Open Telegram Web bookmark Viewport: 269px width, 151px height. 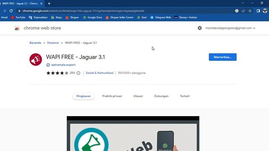click(x=161, y=18)
